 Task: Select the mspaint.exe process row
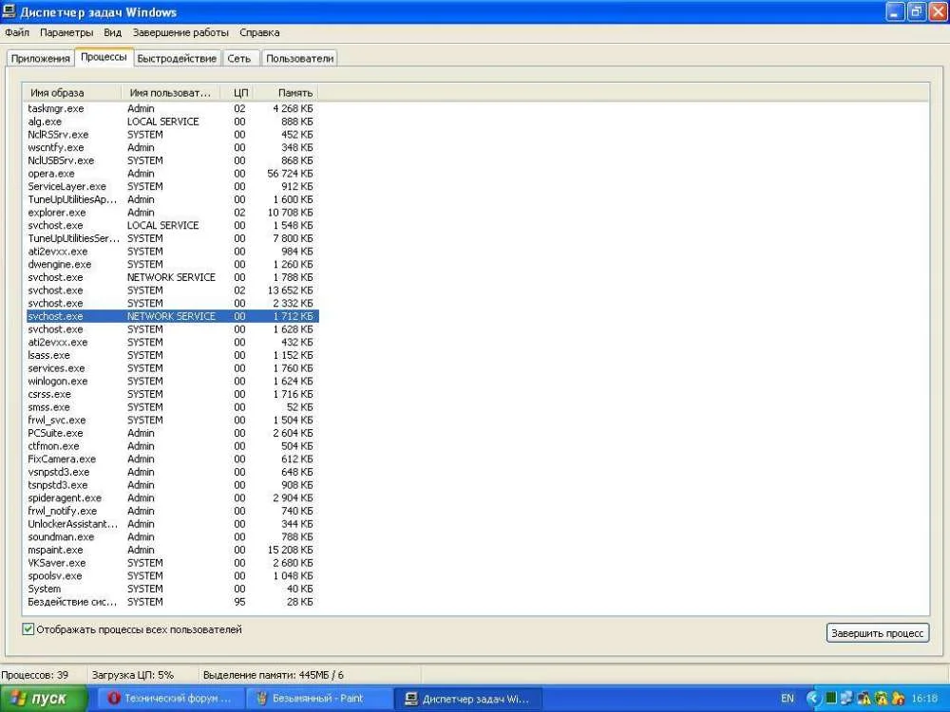(x=172, y=551)
